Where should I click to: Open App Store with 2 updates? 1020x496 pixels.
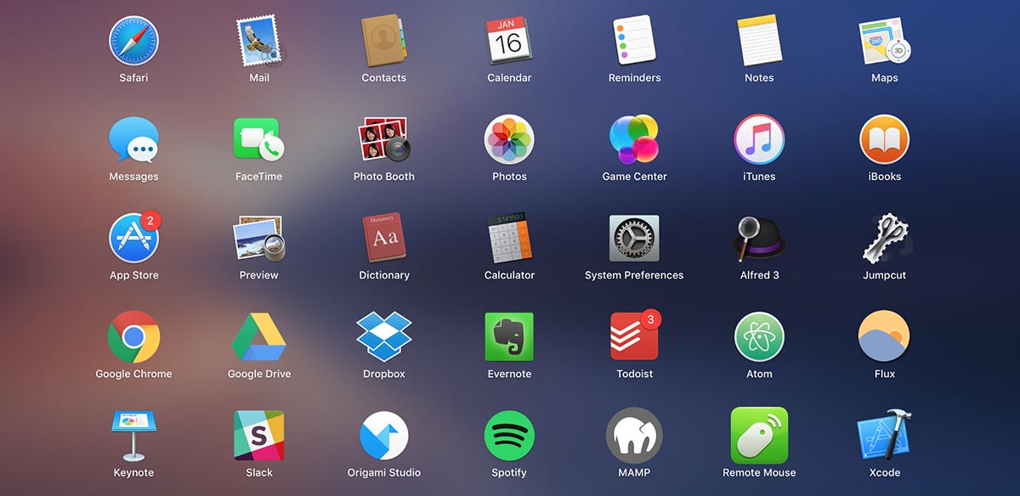click(133, 238)
